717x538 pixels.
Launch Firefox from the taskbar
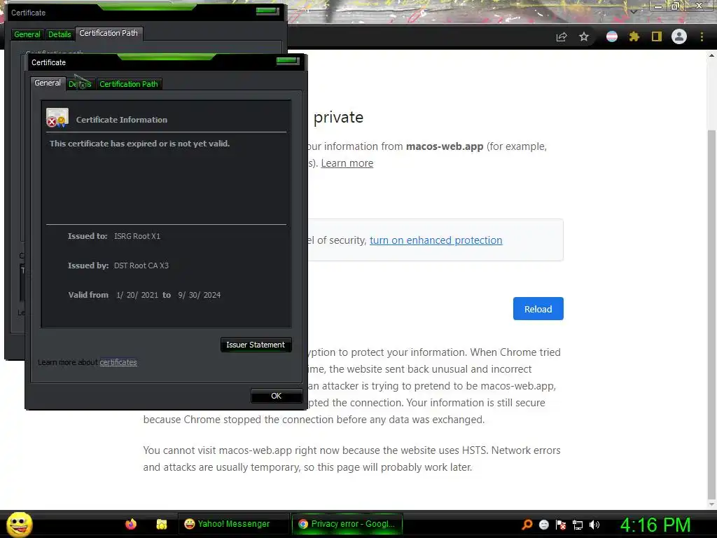pos(131,524)
